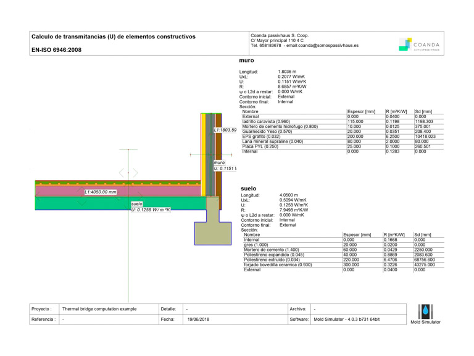Click row 'EPS grafito (0.032)'
This screenshot has height=356, width=474.
tap(342, 137)
